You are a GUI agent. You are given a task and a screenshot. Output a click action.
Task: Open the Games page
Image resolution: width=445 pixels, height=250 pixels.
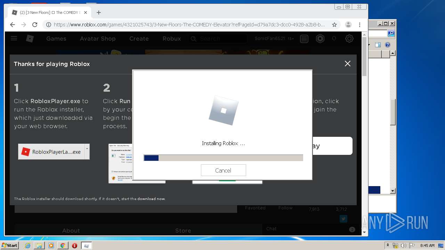point(56,39)
